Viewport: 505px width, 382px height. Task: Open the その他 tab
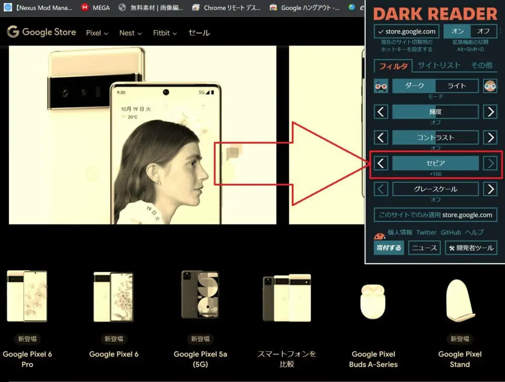(x=481, y=65)
